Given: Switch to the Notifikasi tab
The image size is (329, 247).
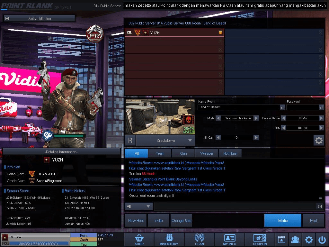Looking at the screenshot, I should coord(230,153).
